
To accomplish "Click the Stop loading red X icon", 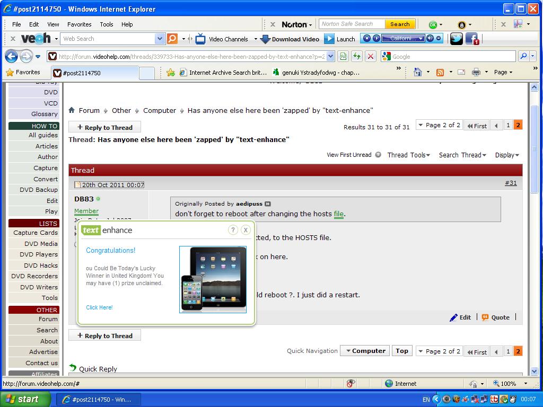I will pyautogui.click(x=371, y=56).
